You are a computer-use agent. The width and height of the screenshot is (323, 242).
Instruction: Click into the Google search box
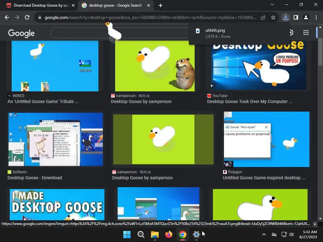click(120, 32)
